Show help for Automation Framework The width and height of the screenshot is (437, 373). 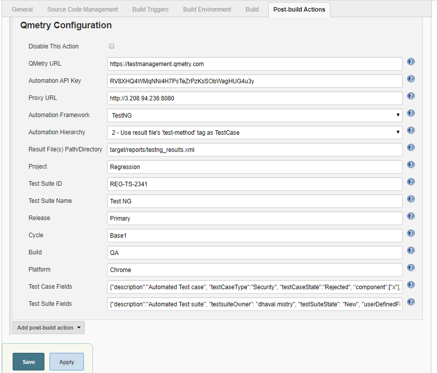(x=411, y=113)
